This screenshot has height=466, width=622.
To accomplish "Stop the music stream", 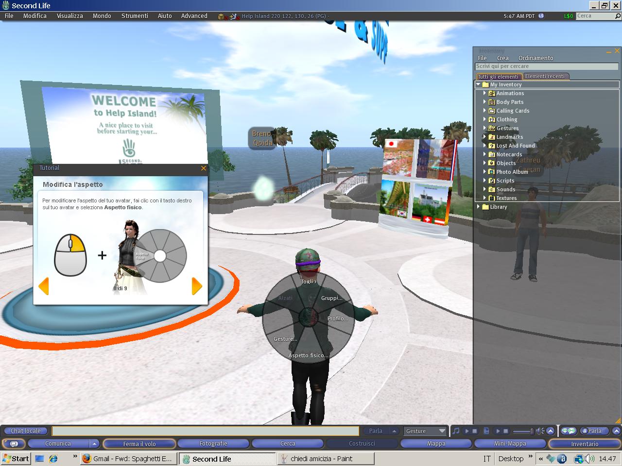I will (475, 431).
